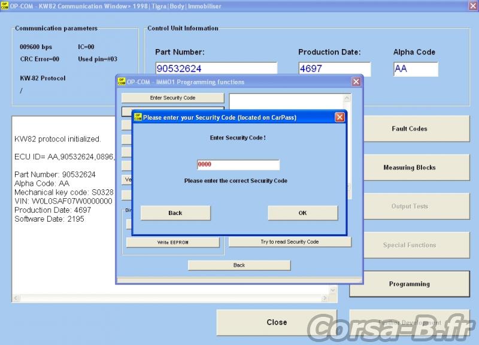Click the Programming button
479x345 pixels.
410,284
